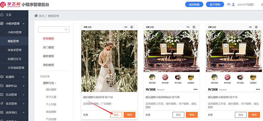Click the 套系管理 tag icon in the sidebar

(2, 103)
